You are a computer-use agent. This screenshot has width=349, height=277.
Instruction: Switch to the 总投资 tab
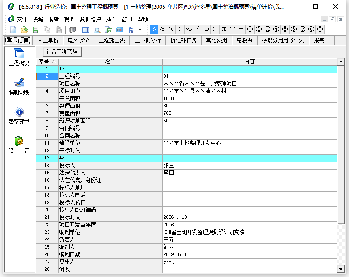pyautogui.click(x=244, y=40)
